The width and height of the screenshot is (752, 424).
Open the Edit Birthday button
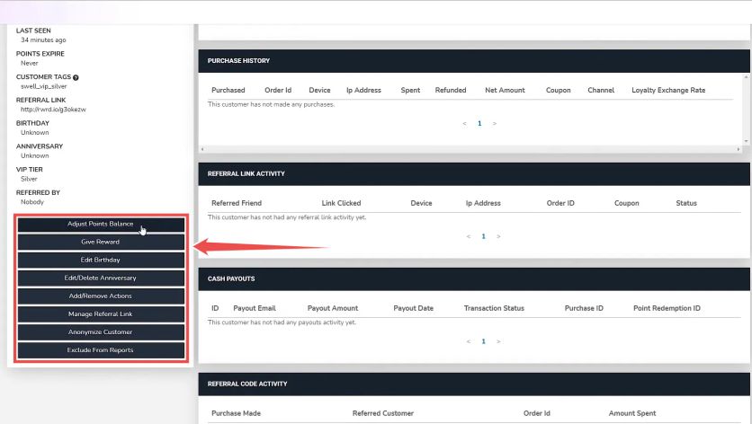point(101,260)
